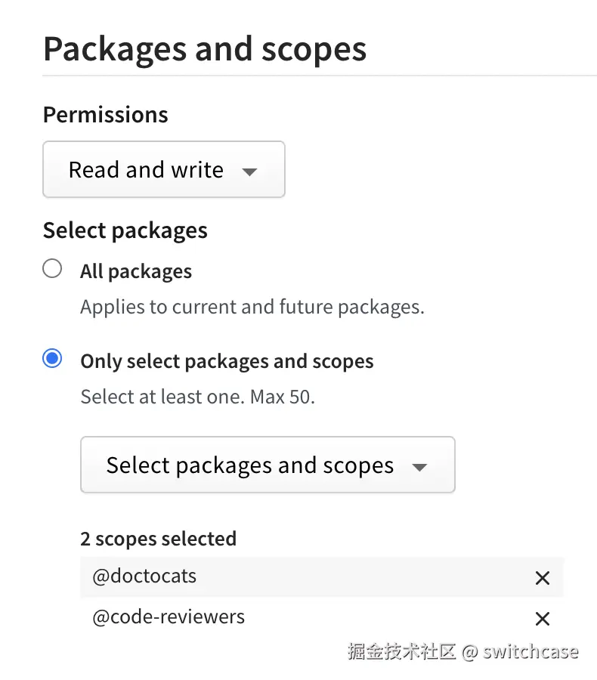This screenshot has height=680, width=597.
Task: Click the Permissions section label
Action: (x=105, y=114)
